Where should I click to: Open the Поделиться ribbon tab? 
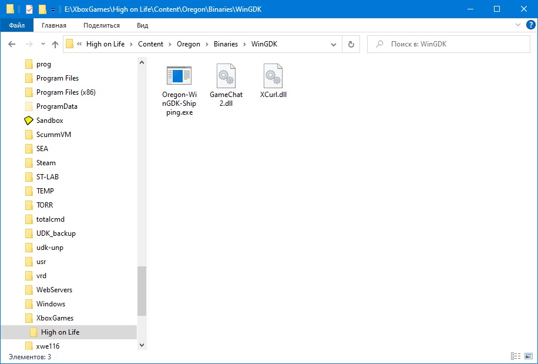102,25
